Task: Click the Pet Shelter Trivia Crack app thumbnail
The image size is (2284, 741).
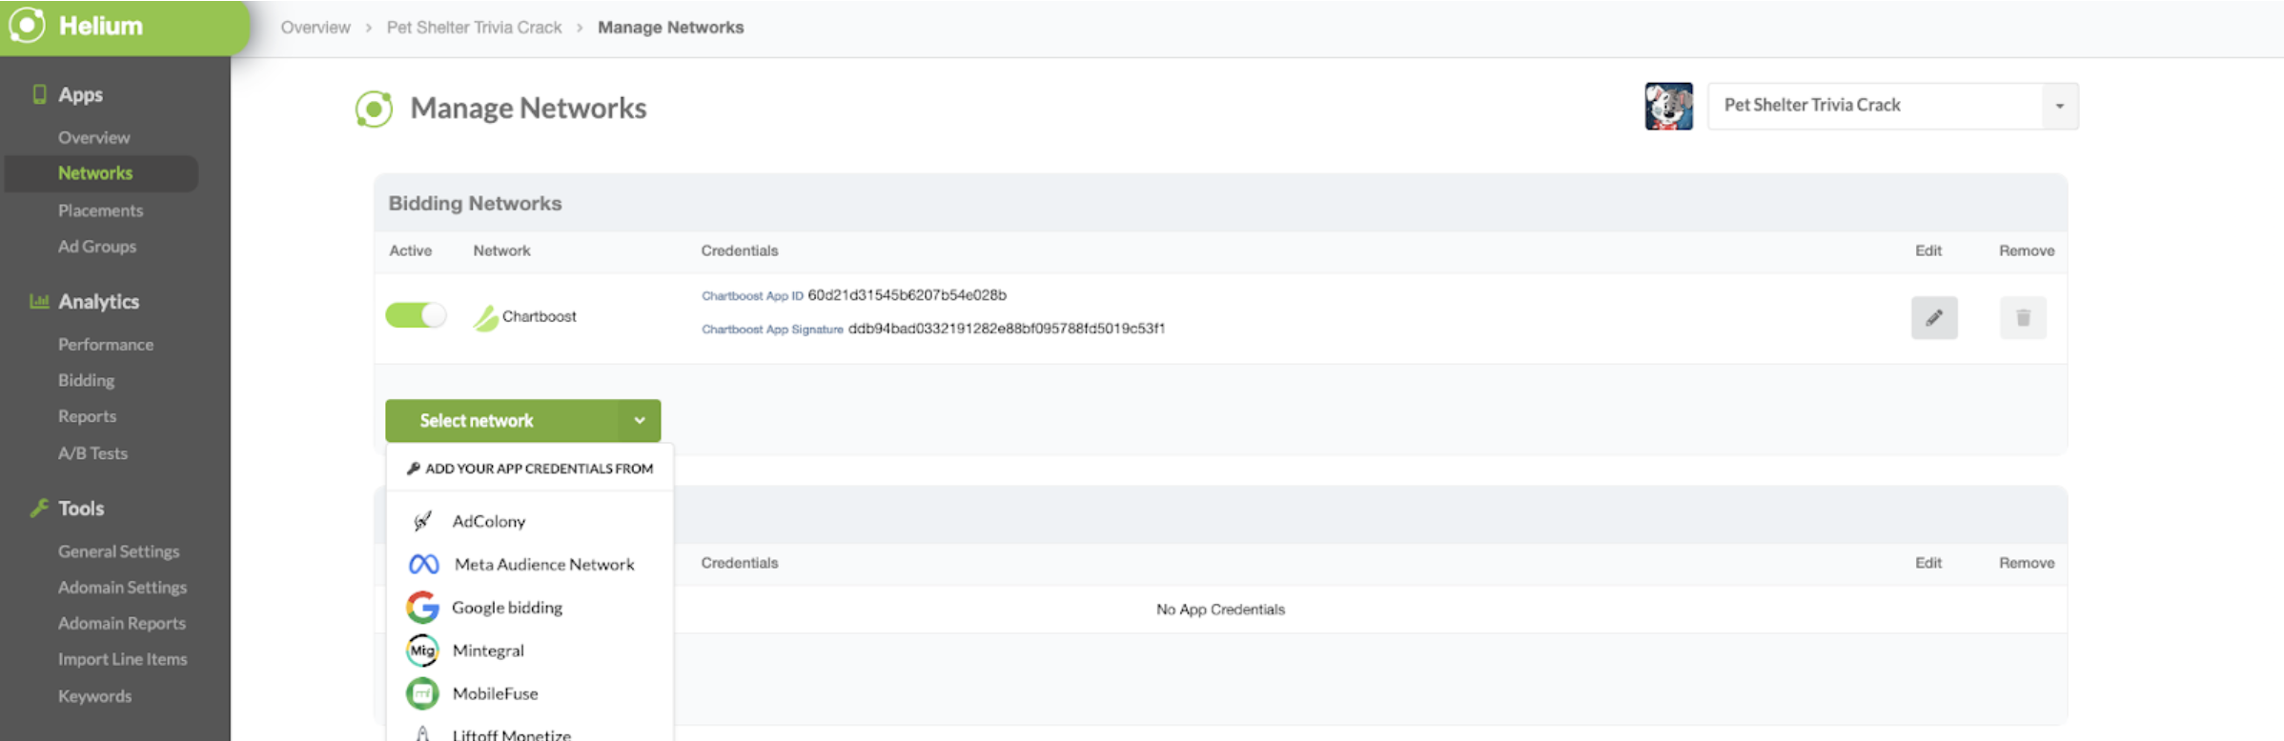Action: click(x=1668, y=106)
